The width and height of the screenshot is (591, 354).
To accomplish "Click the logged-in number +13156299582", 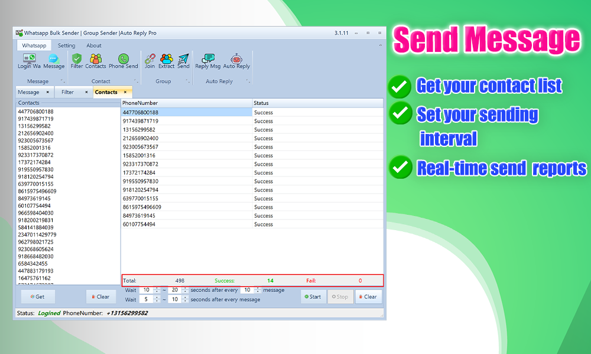I will coord(127,313).
